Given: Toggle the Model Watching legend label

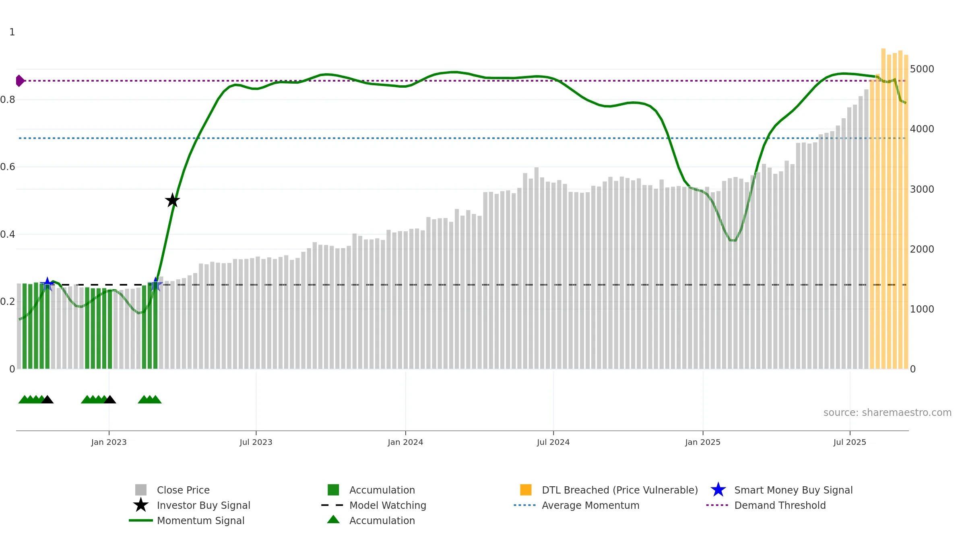Looking at the screenshot, I should tap(388, 505).
